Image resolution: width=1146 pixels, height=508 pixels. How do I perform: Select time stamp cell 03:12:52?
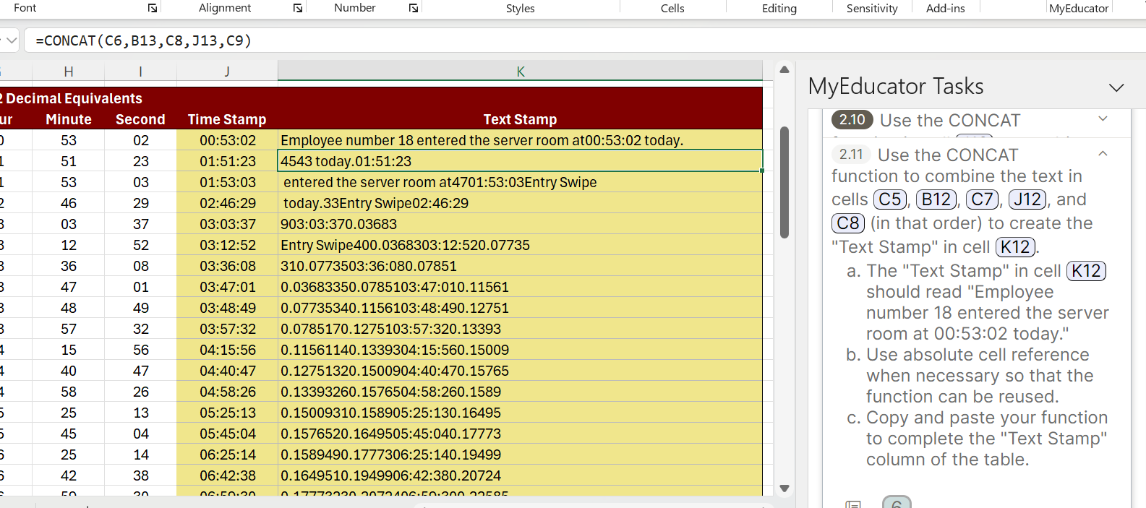point(227,245)
